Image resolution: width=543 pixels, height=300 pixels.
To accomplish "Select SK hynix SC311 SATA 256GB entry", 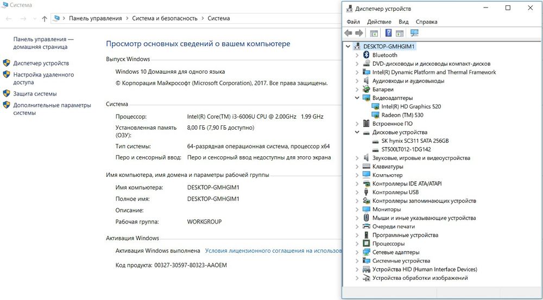I will click(x=415, y=141).
